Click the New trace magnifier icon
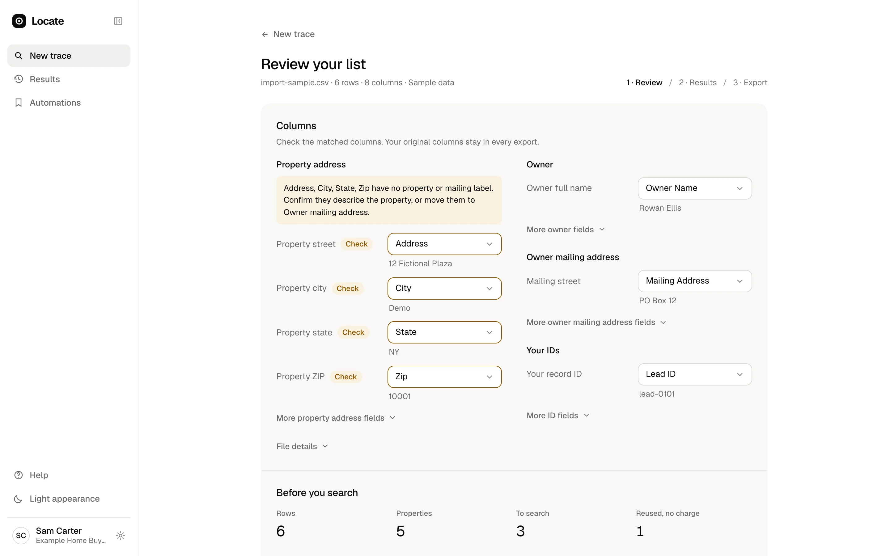The image size is (890, 556). pos(19,56)
